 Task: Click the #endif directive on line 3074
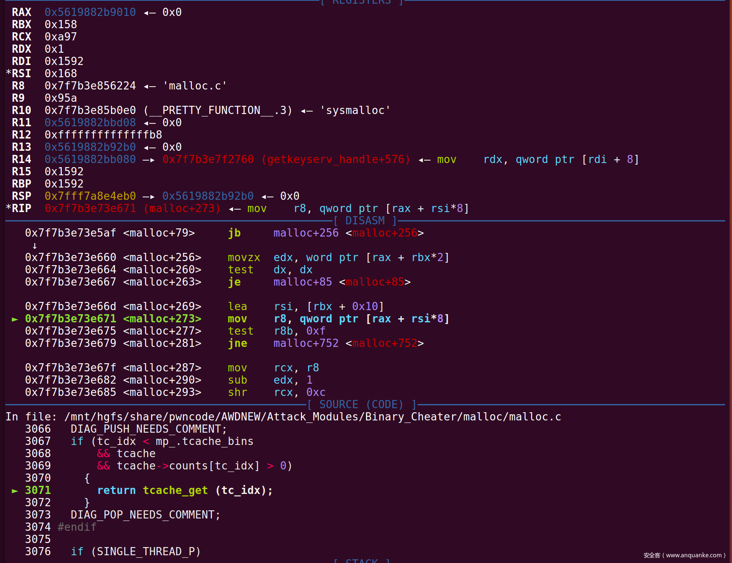click(77, 527)
